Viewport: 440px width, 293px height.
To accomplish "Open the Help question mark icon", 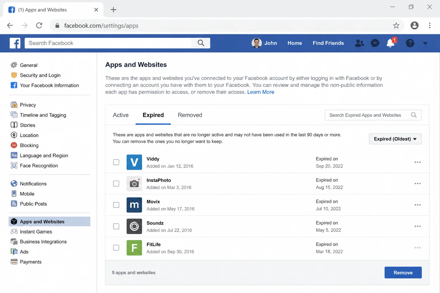I will click(x=410, y=43).
